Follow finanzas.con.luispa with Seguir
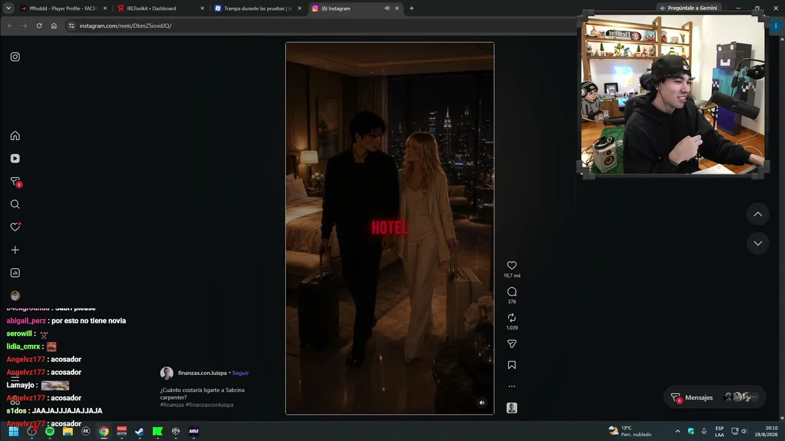Viewport: 785px width, 441px height. click(x=240, y=373)
